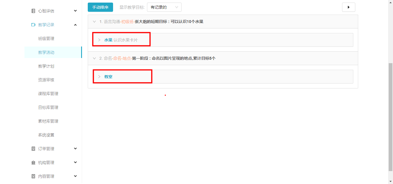Click the 订单管理 document icon
Viewport: 393px width, 184px height.
point(33,149)
